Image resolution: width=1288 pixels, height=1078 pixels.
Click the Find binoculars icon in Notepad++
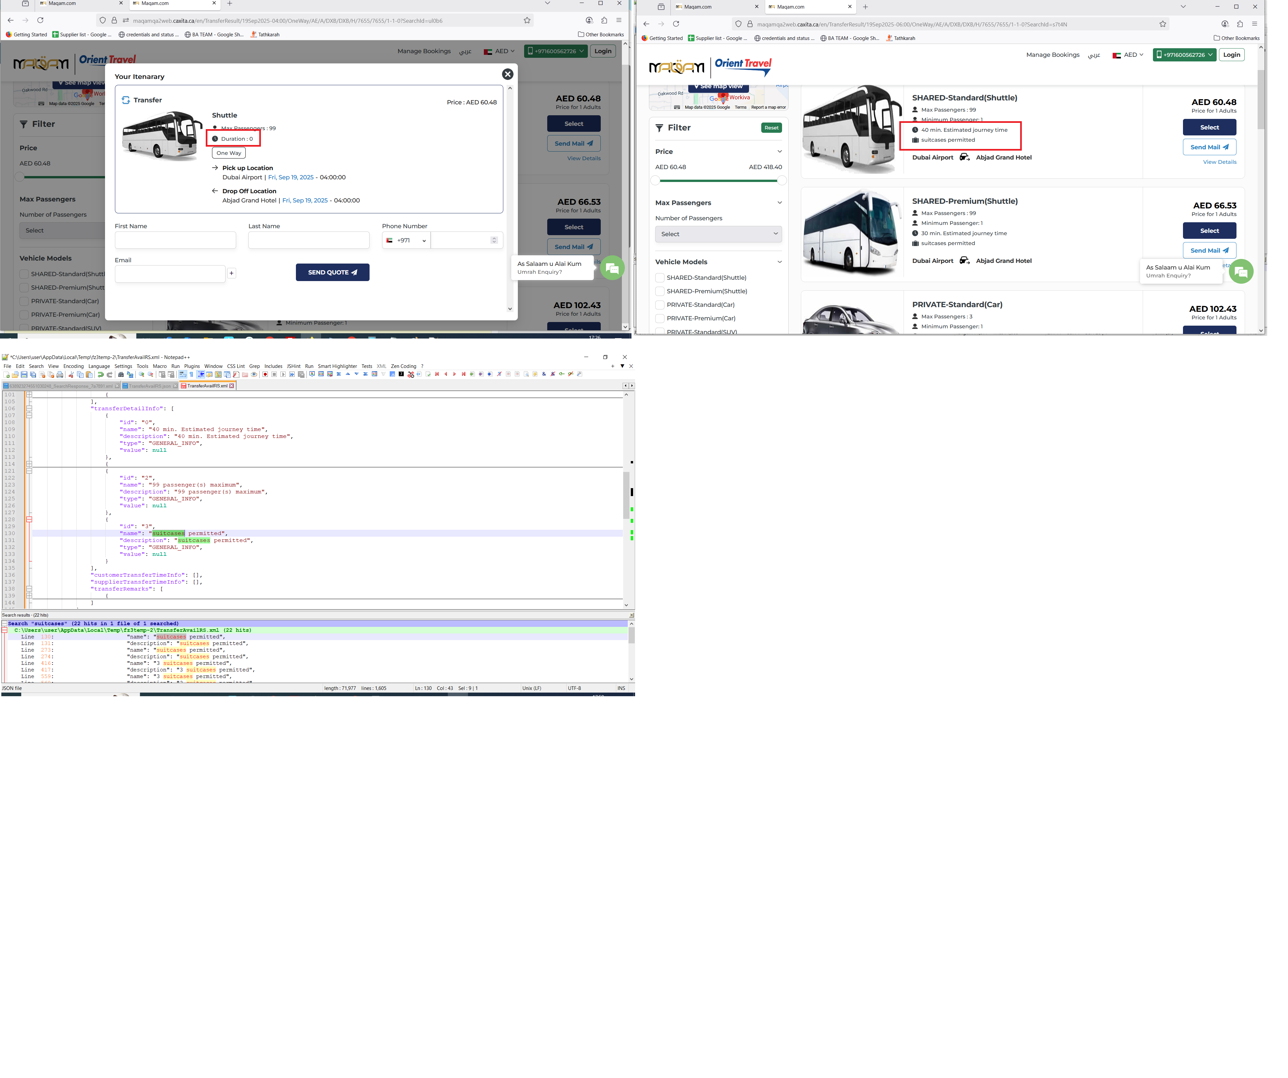(121, 375)
